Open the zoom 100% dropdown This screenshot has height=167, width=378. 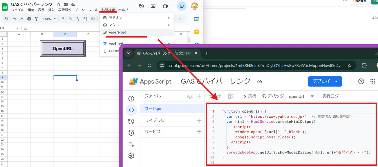[49, 19]
